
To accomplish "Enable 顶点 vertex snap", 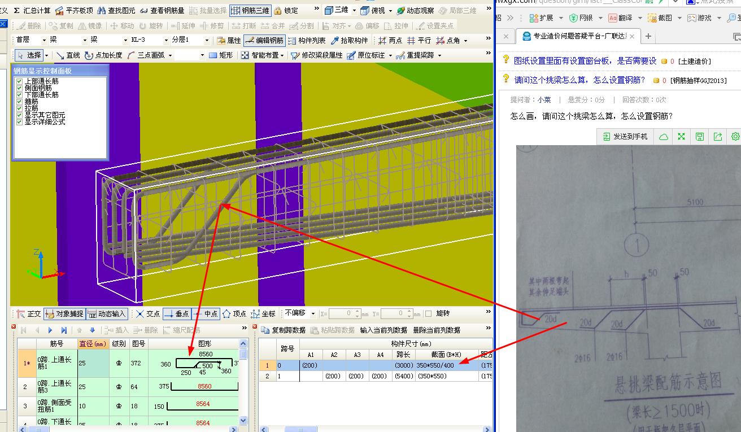I will pyautogui.click(x=234, y=313).
